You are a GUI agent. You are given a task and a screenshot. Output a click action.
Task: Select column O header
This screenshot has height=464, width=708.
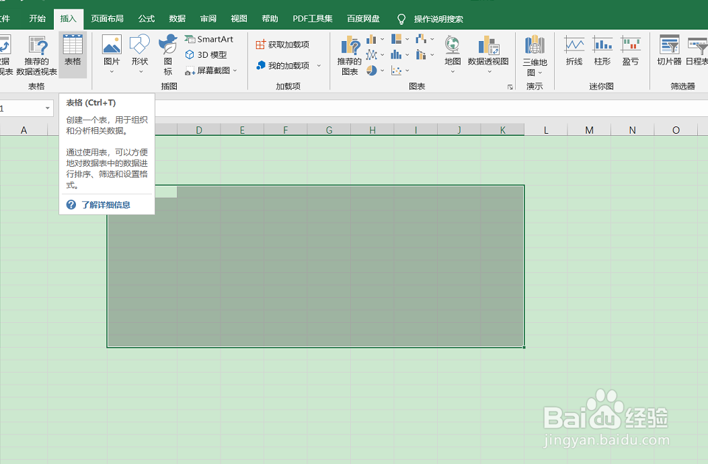(x=676, y=130)
